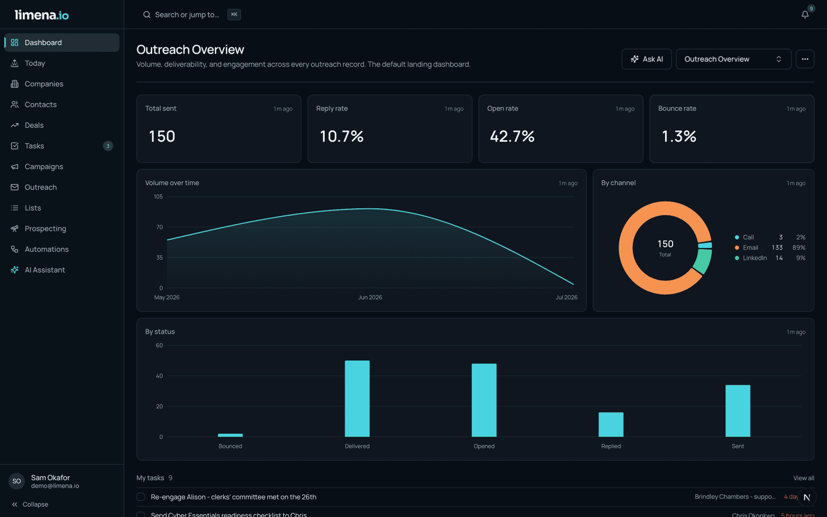Open the more options ellipsis button
The image size is (827, 517).
(805, 59)
